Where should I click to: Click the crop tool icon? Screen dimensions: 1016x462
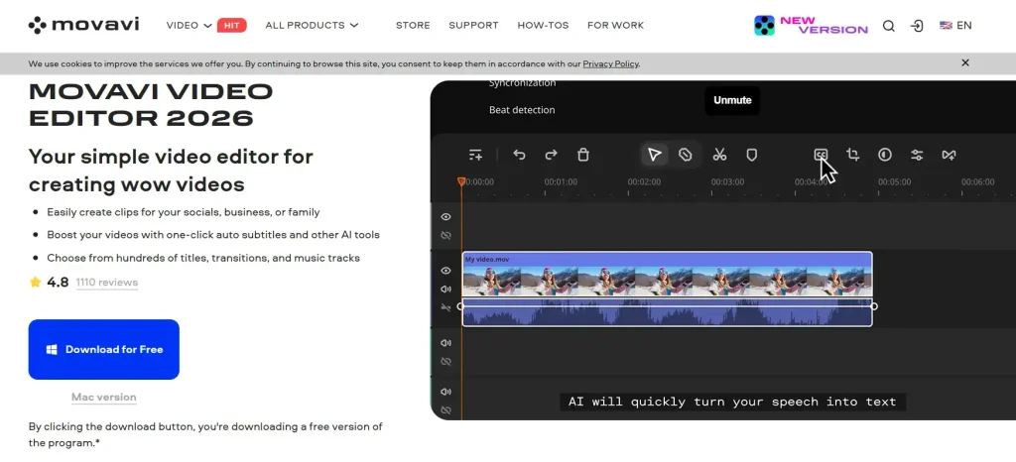tap(852, 155)
